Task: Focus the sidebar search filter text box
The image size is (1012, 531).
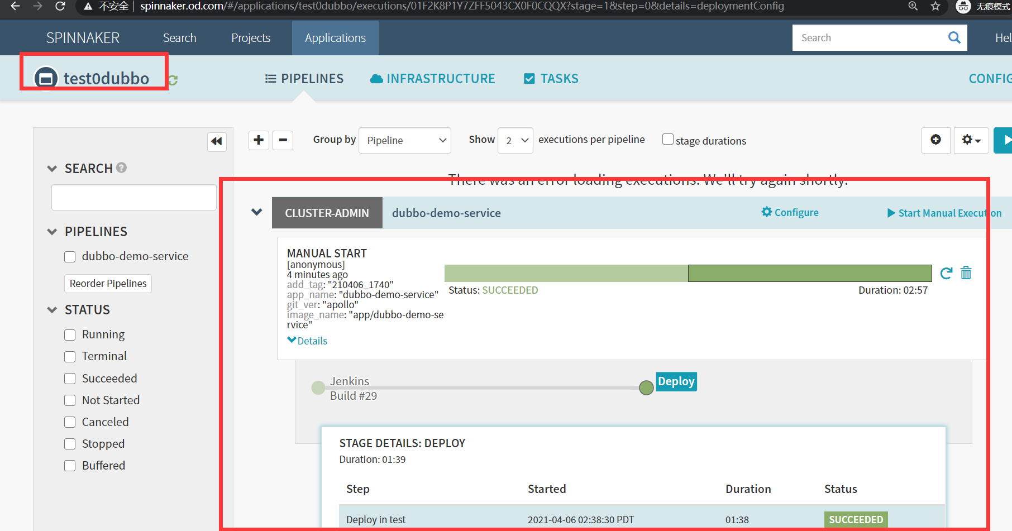Action: tap(134, 198)
